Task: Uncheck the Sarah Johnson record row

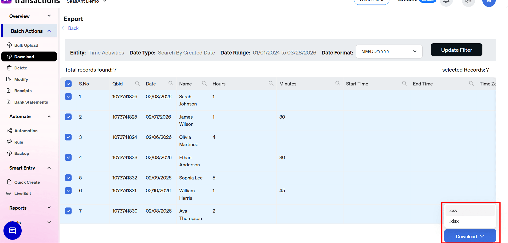Action: click(x=68, y=96)
